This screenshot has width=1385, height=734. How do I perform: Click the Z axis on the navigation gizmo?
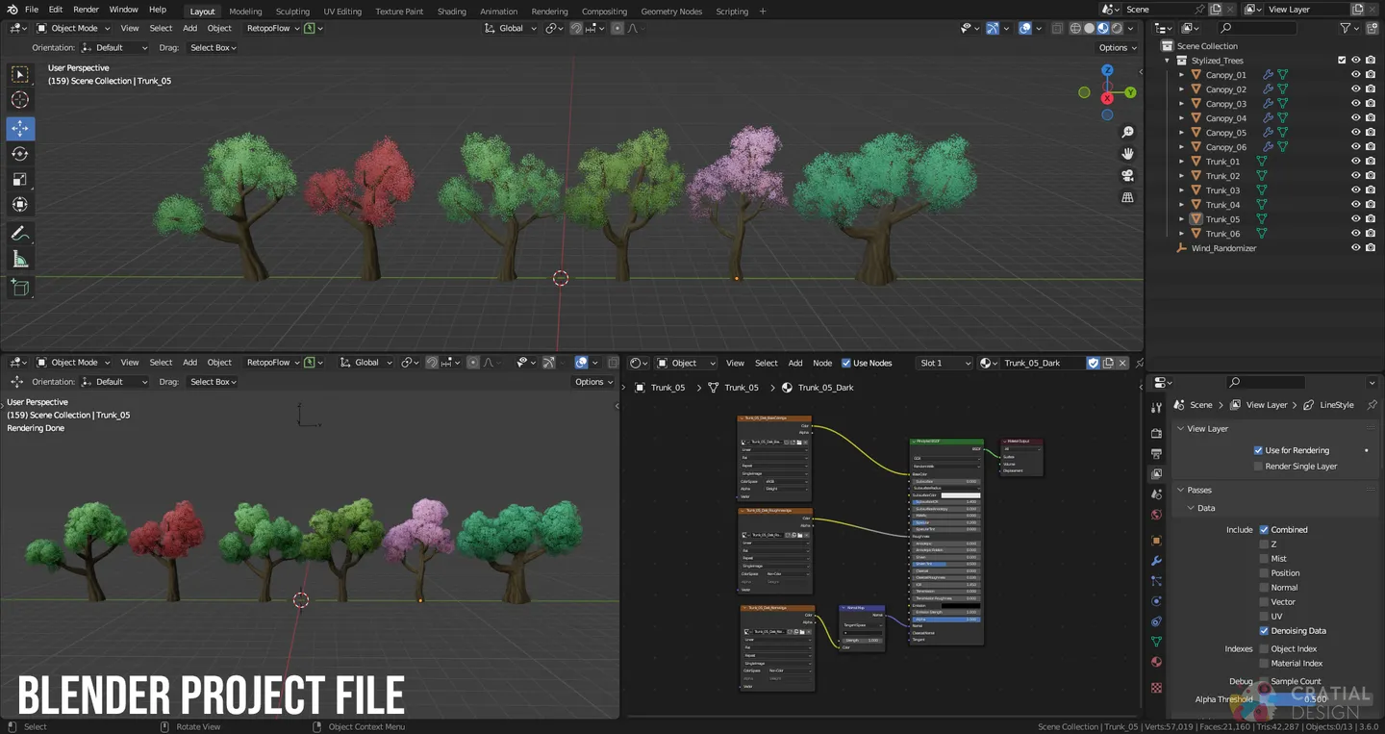[1107, 70]
